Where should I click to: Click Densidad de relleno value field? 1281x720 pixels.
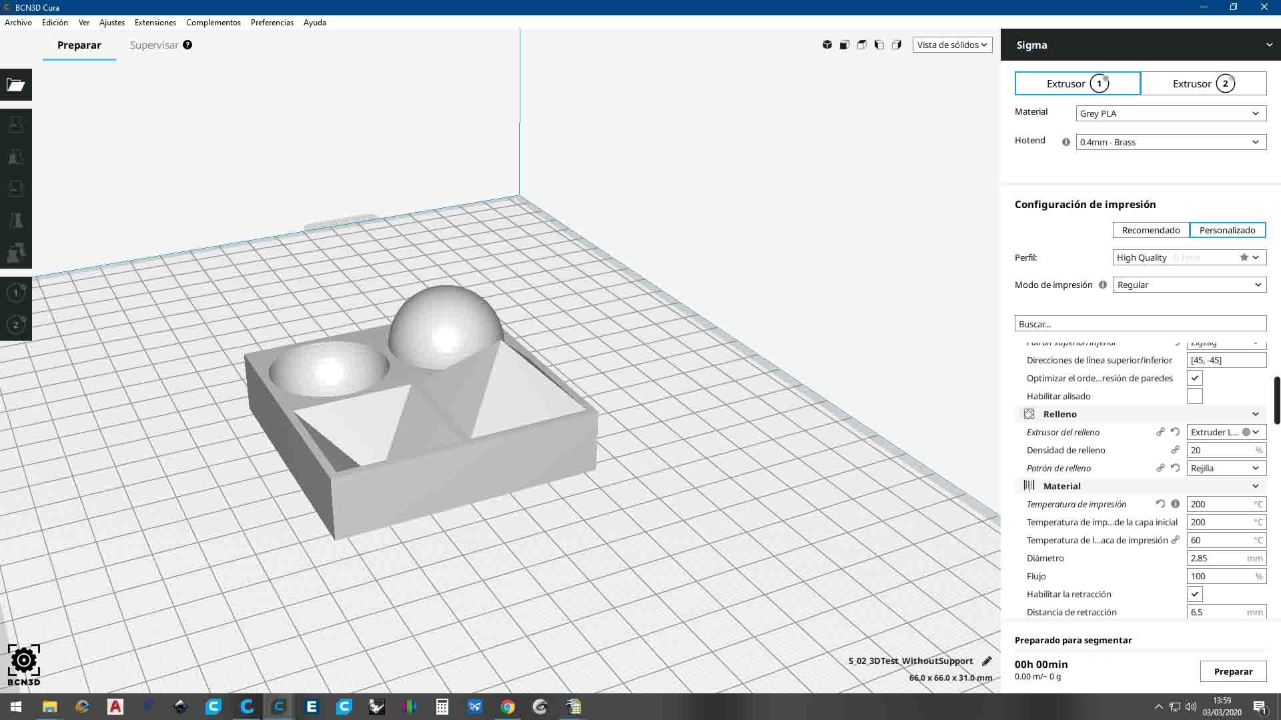point(1226,450)
